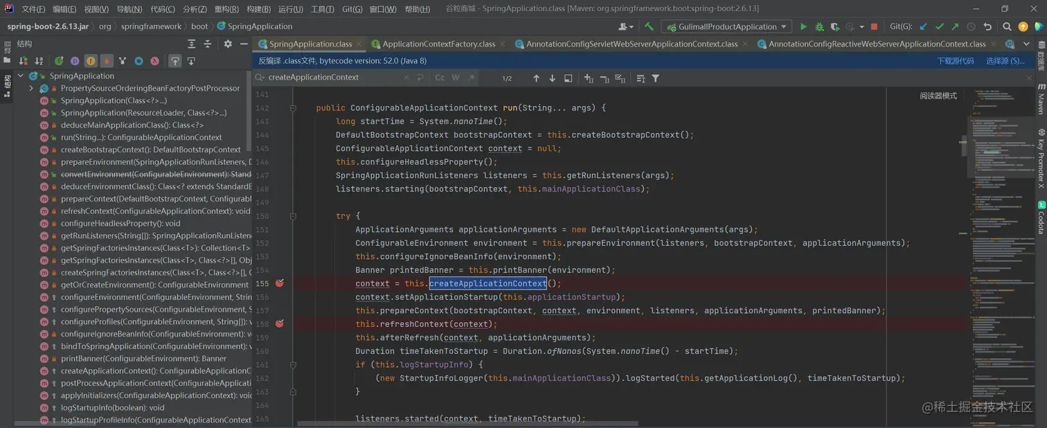Click springframework breadcrumb
The width and height of the screenshot is (1047, 428).
(x=151, y=26)
